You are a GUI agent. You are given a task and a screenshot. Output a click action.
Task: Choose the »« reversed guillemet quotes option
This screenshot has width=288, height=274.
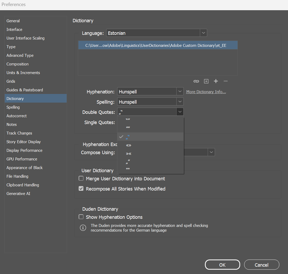pyautogui.click(x=151, y=154)
